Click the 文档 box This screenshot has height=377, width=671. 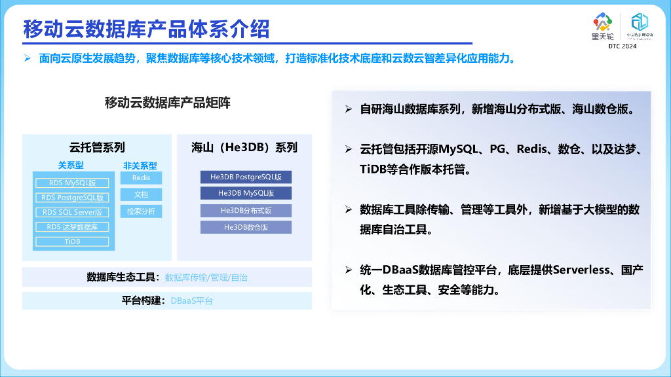(142, 194)
